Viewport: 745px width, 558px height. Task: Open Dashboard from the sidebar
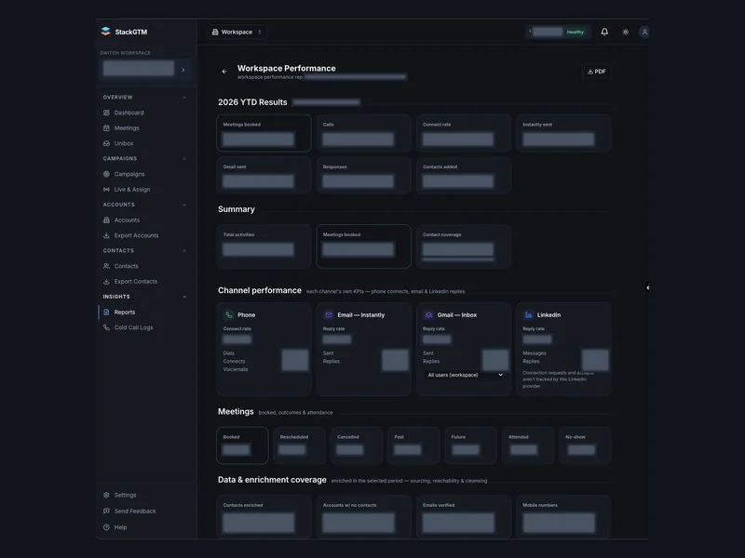[129, 113]
